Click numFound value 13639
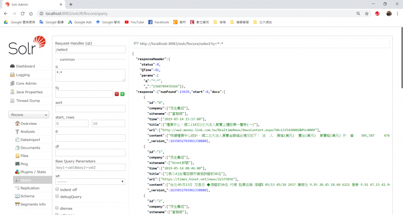403x215 pixels. (184, 92)
